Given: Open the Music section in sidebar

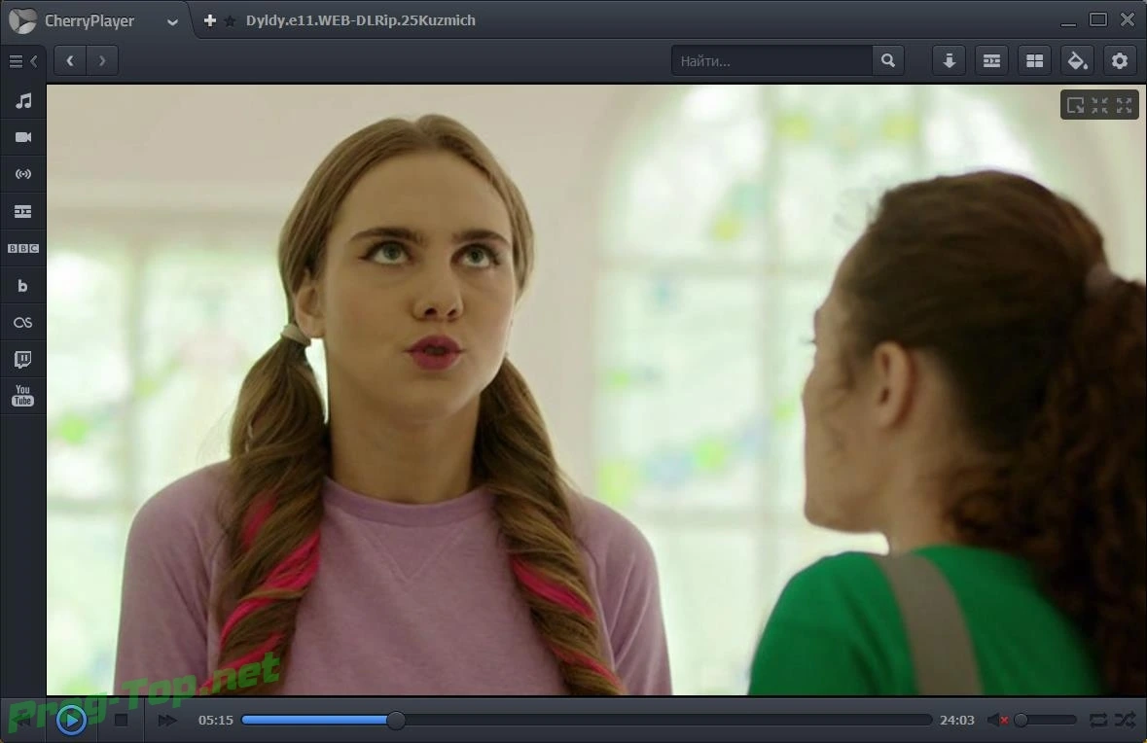Looking at the screenshot, I should [23, 101].
